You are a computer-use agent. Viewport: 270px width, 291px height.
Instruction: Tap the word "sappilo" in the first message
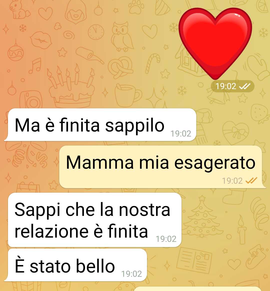click(135, 126)
